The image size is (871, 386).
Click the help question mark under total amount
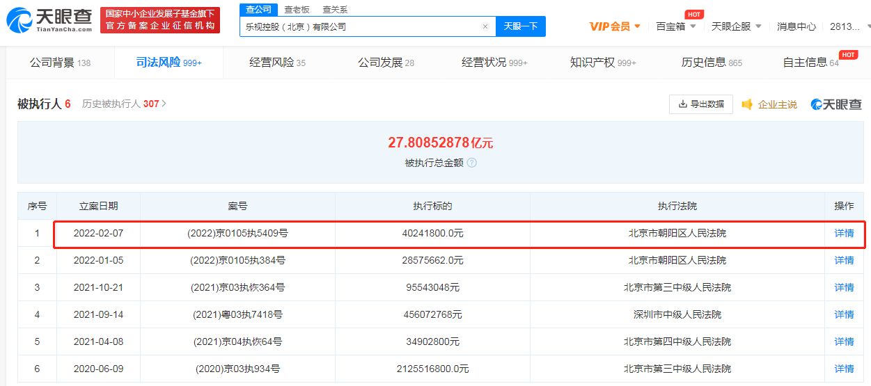point(471,163)
